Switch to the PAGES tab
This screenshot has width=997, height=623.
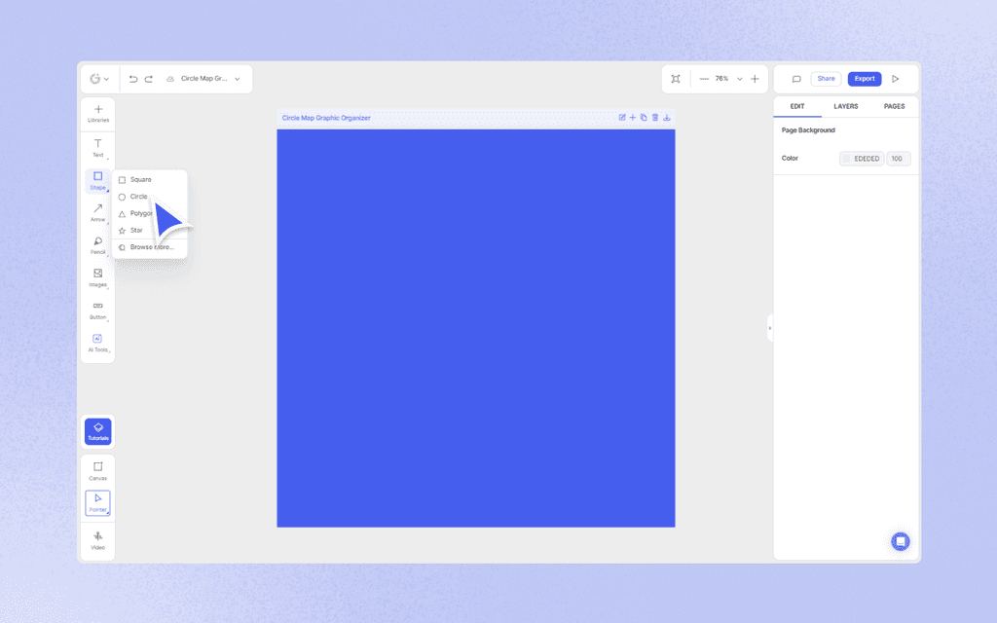[x=895, y=106]
